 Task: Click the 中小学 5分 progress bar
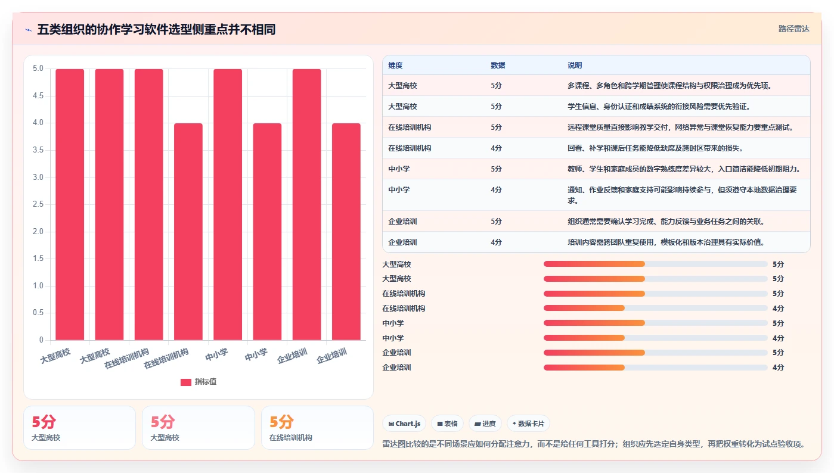[x=656, y=323]
